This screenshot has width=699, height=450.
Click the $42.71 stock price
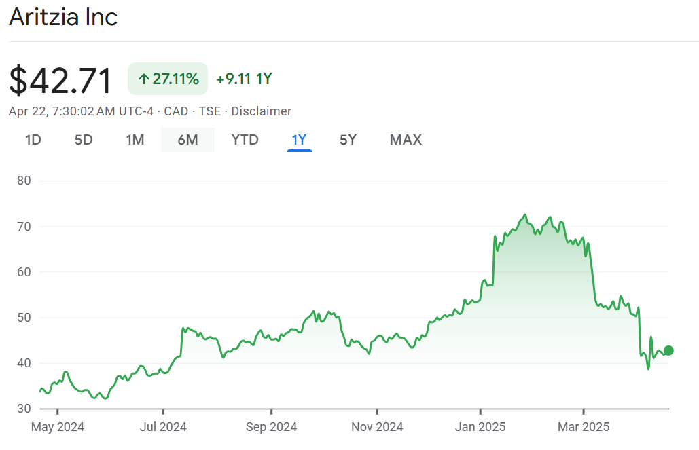[60, 80]
